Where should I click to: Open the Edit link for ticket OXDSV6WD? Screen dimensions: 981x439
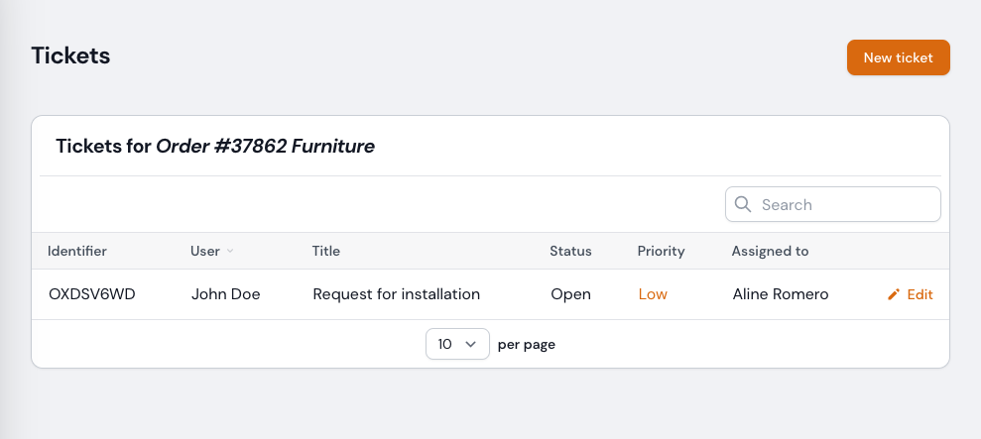pos(920,294)
